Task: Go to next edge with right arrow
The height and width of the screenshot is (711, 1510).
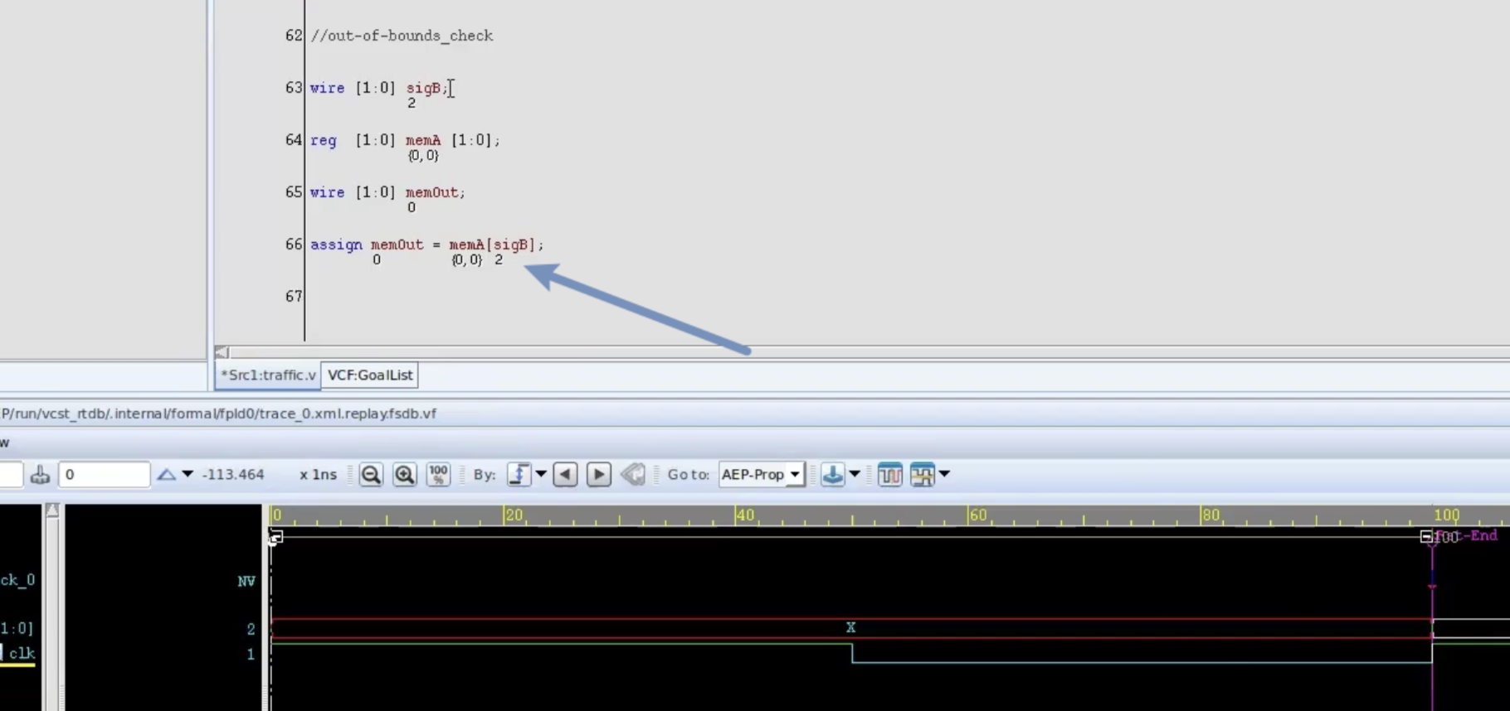Action: 598,475
